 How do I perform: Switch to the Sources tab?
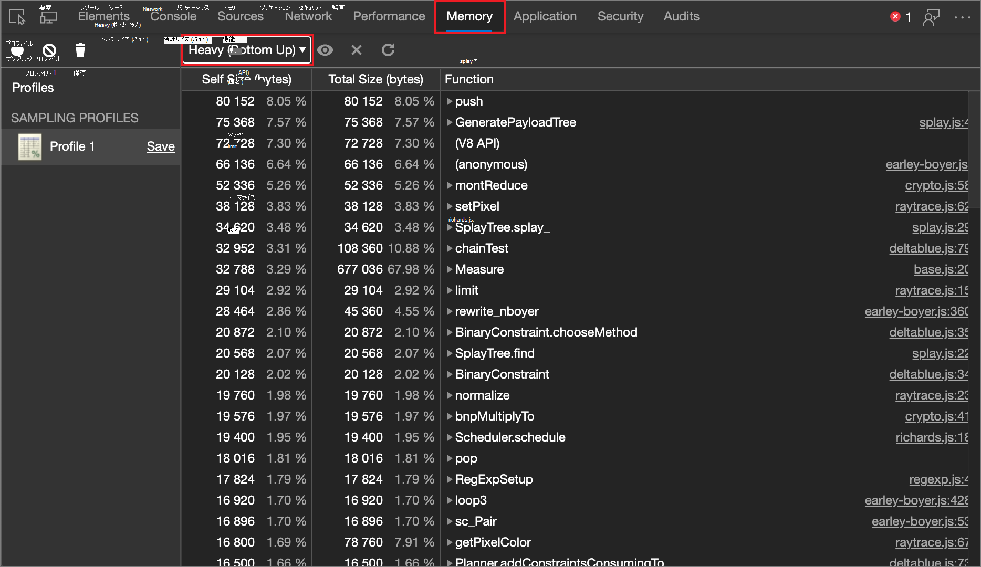coord(241,16)
